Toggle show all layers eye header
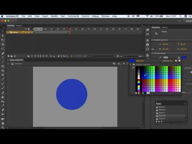Image resolution: width=192 pixels, height=144 pixels. point(26,29)
